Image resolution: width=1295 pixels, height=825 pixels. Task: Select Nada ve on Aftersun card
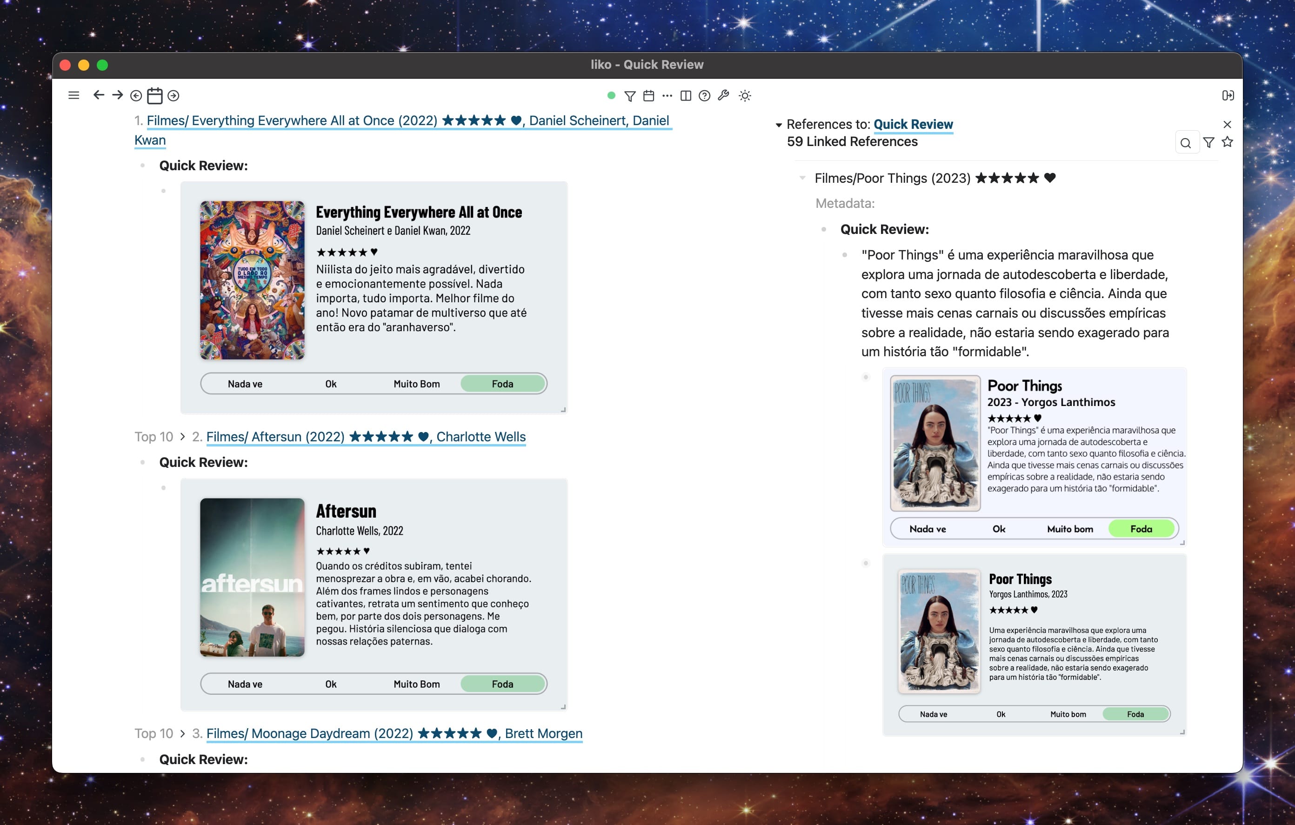(245, 684)
